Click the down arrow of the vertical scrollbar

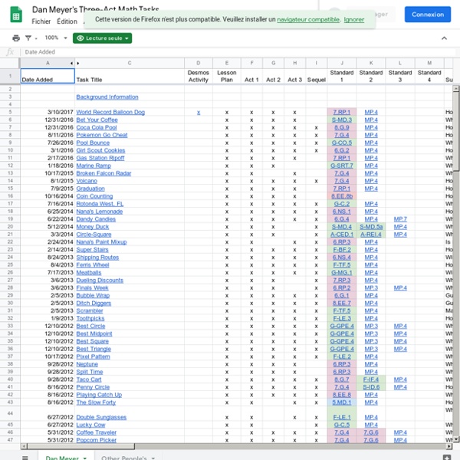(456, 439)
